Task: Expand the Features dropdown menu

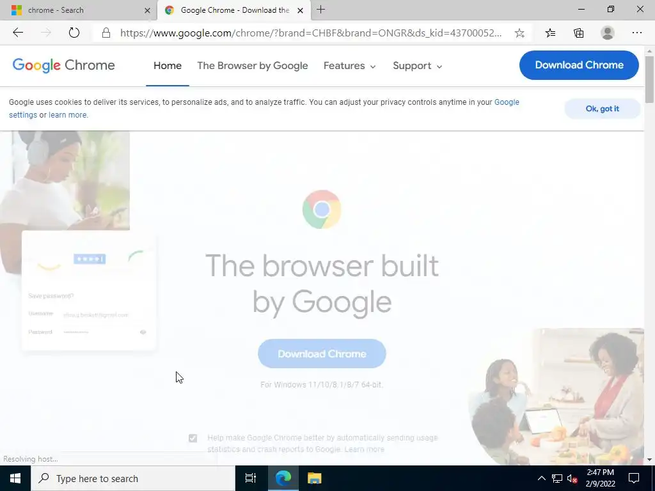Action: point(350,66)
